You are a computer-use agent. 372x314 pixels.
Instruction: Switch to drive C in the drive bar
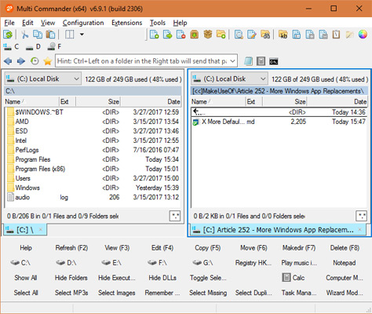[11, 47]
